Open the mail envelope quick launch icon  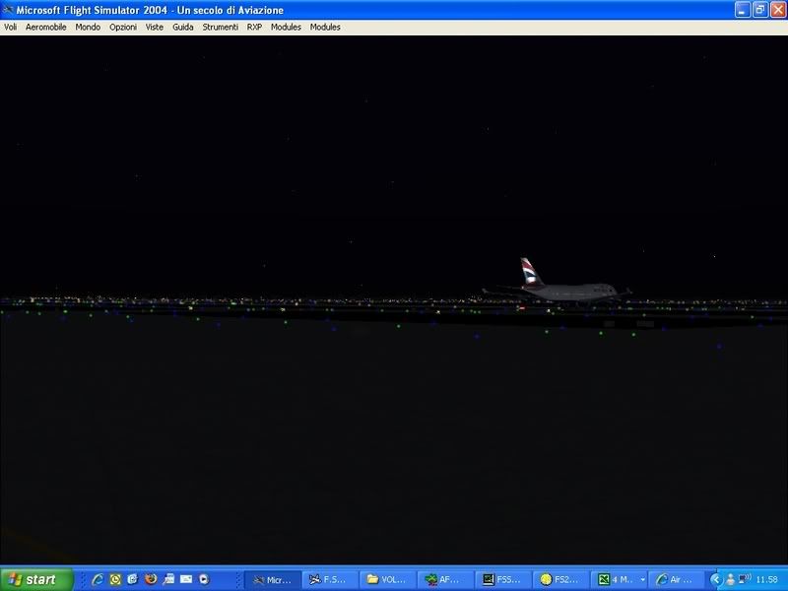[186, 579]
